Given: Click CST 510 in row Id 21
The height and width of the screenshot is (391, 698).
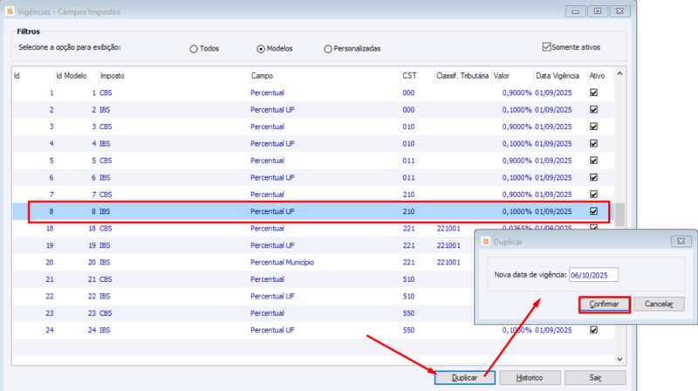Looking at the screenshot, I should [408, 279].
